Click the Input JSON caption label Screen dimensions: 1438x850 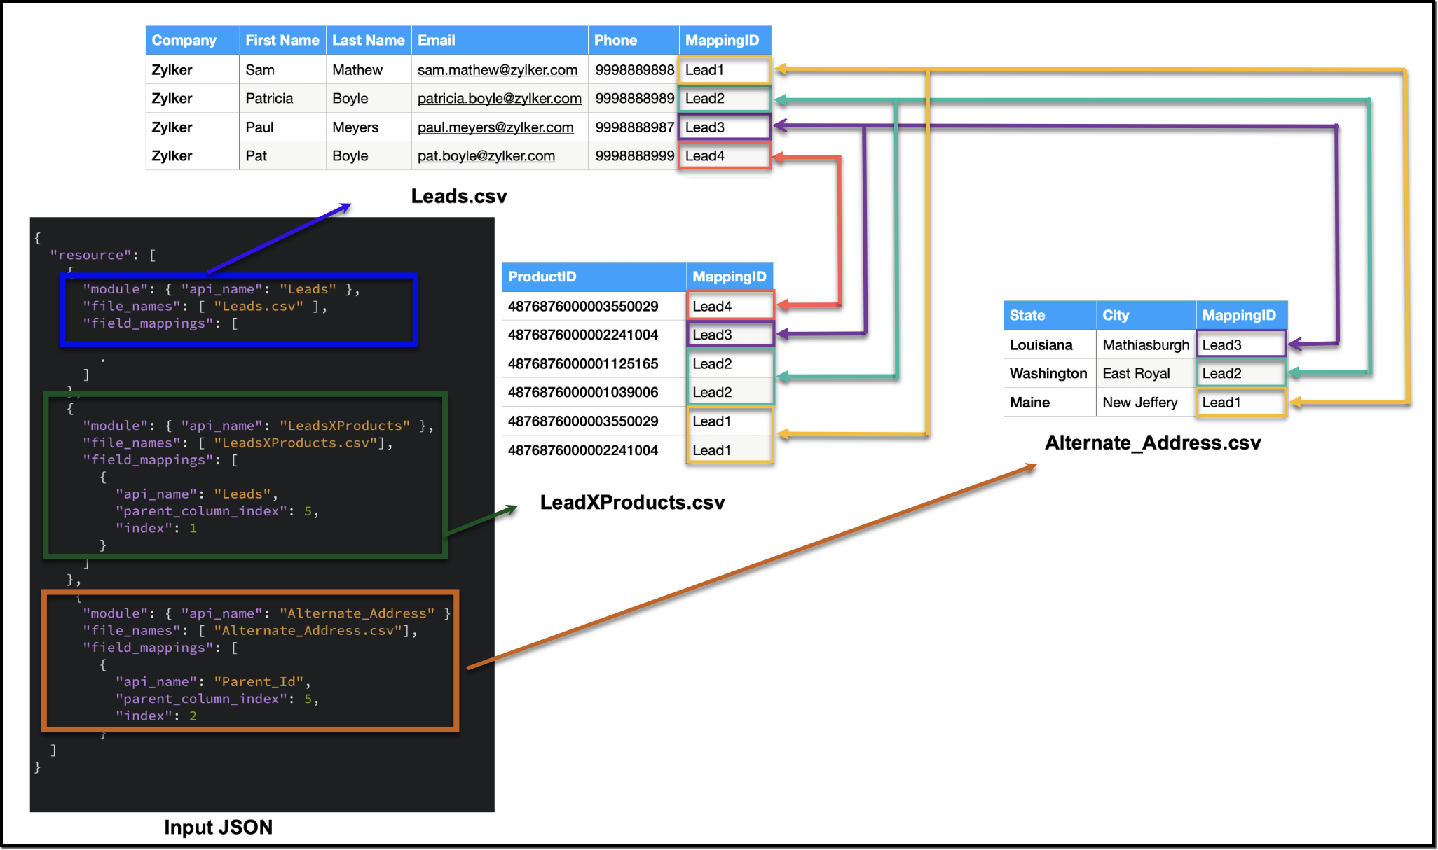point(218,828)
